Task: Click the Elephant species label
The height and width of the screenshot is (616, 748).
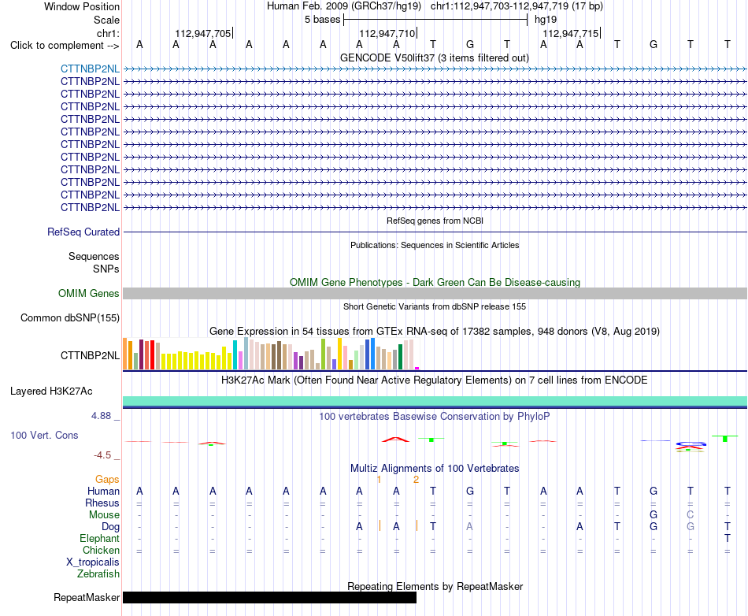Action: pos(99,538)
